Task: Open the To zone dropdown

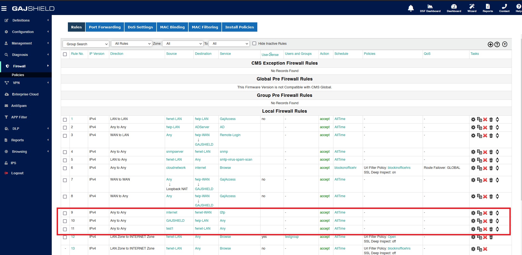Action: click(229, 44)
